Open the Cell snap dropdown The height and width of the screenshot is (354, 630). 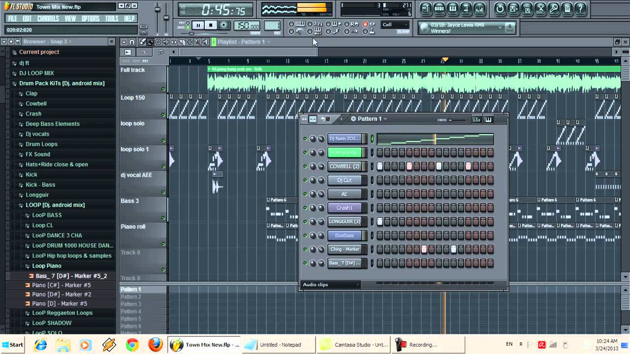tap(395, 25)
